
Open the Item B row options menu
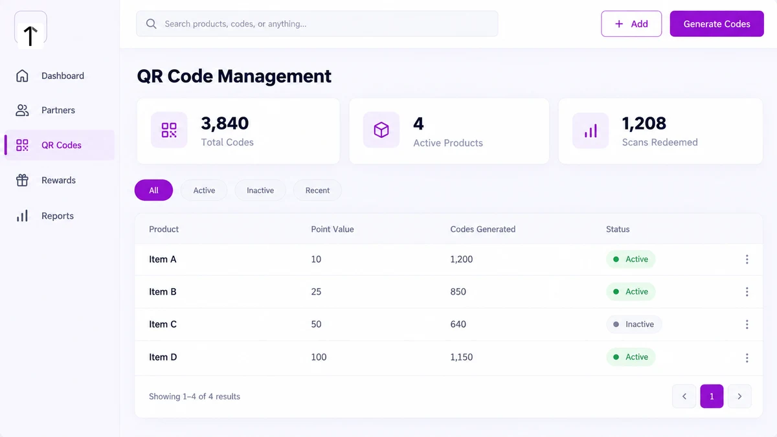click(x=747, y=292)
